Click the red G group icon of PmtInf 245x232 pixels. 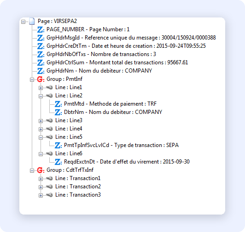pos(41,79)
